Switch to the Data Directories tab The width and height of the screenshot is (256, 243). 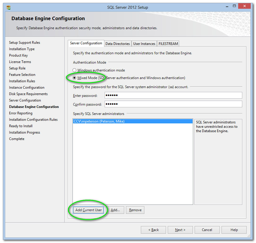[117, 44]
